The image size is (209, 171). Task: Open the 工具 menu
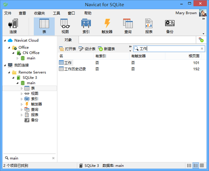(x=56, y=13)
